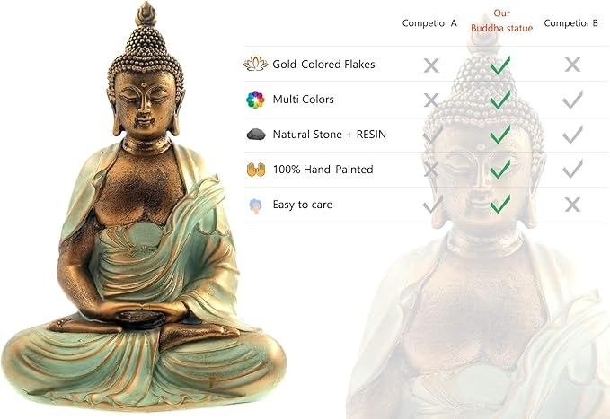Click the Natural Stone + RESIN label

(330, 135)
